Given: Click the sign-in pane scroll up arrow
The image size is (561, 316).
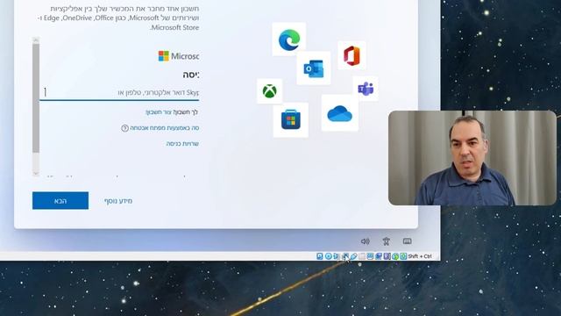Looking at the screenshot, I should click(36, 40).
